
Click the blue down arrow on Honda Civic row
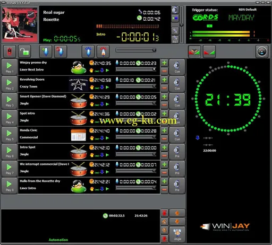[x=102, y=138]
